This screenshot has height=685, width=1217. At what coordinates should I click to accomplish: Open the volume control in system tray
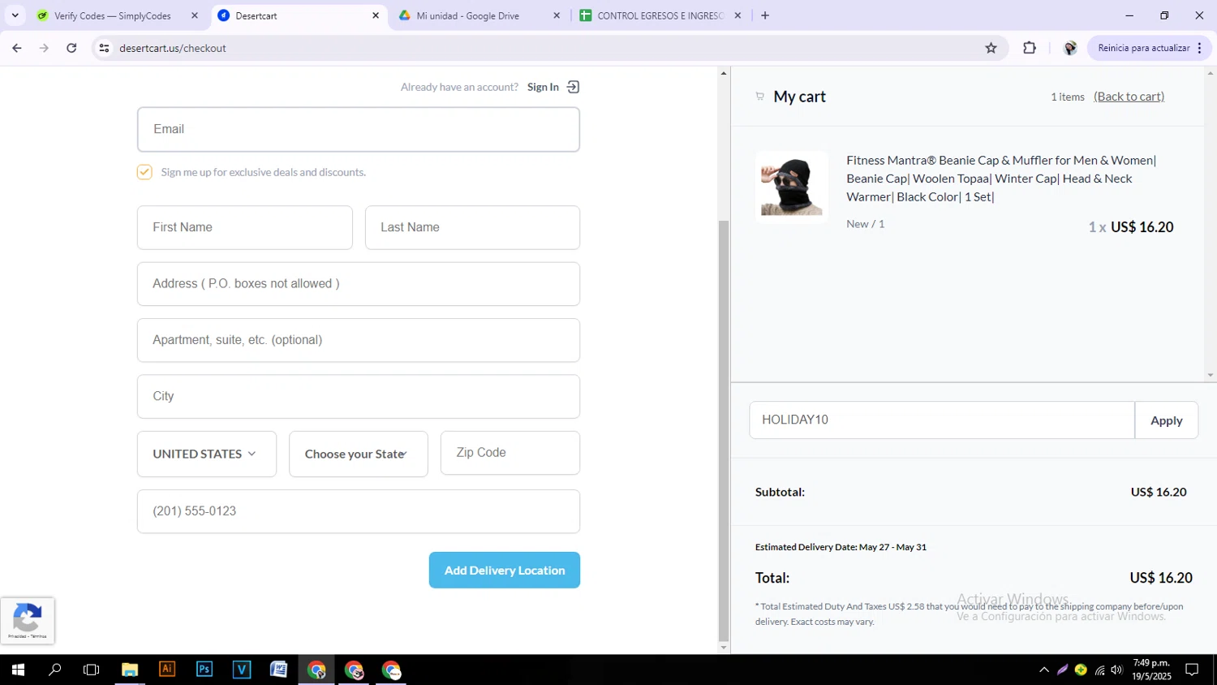tap(1117, 670)
